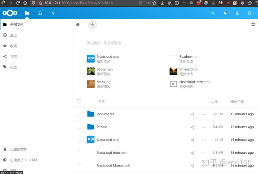Open page actions three-dots in address bar
This screenshot has width=258, height=174.
coord(148,3)
